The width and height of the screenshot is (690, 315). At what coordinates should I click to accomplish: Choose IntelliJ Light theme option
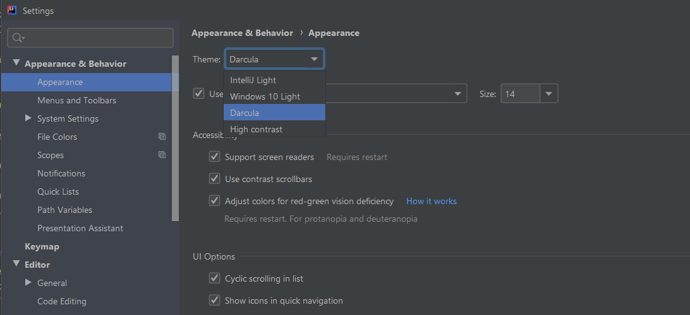pyautogui.click(x=275, y=80)
